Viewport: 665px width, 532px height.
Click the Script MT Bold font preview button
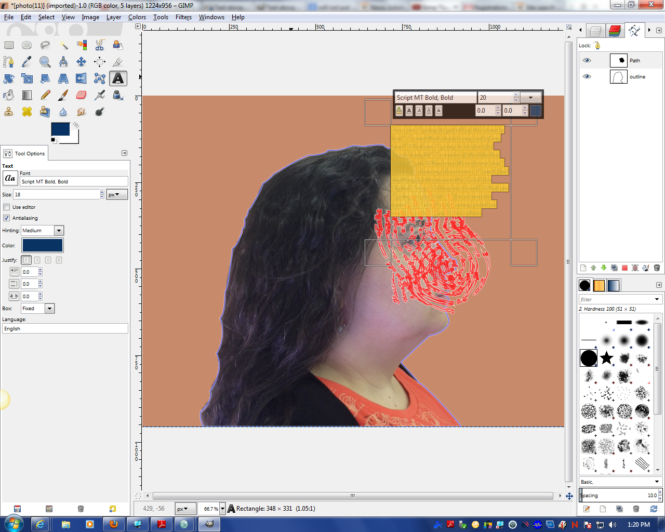pos(10,178)
